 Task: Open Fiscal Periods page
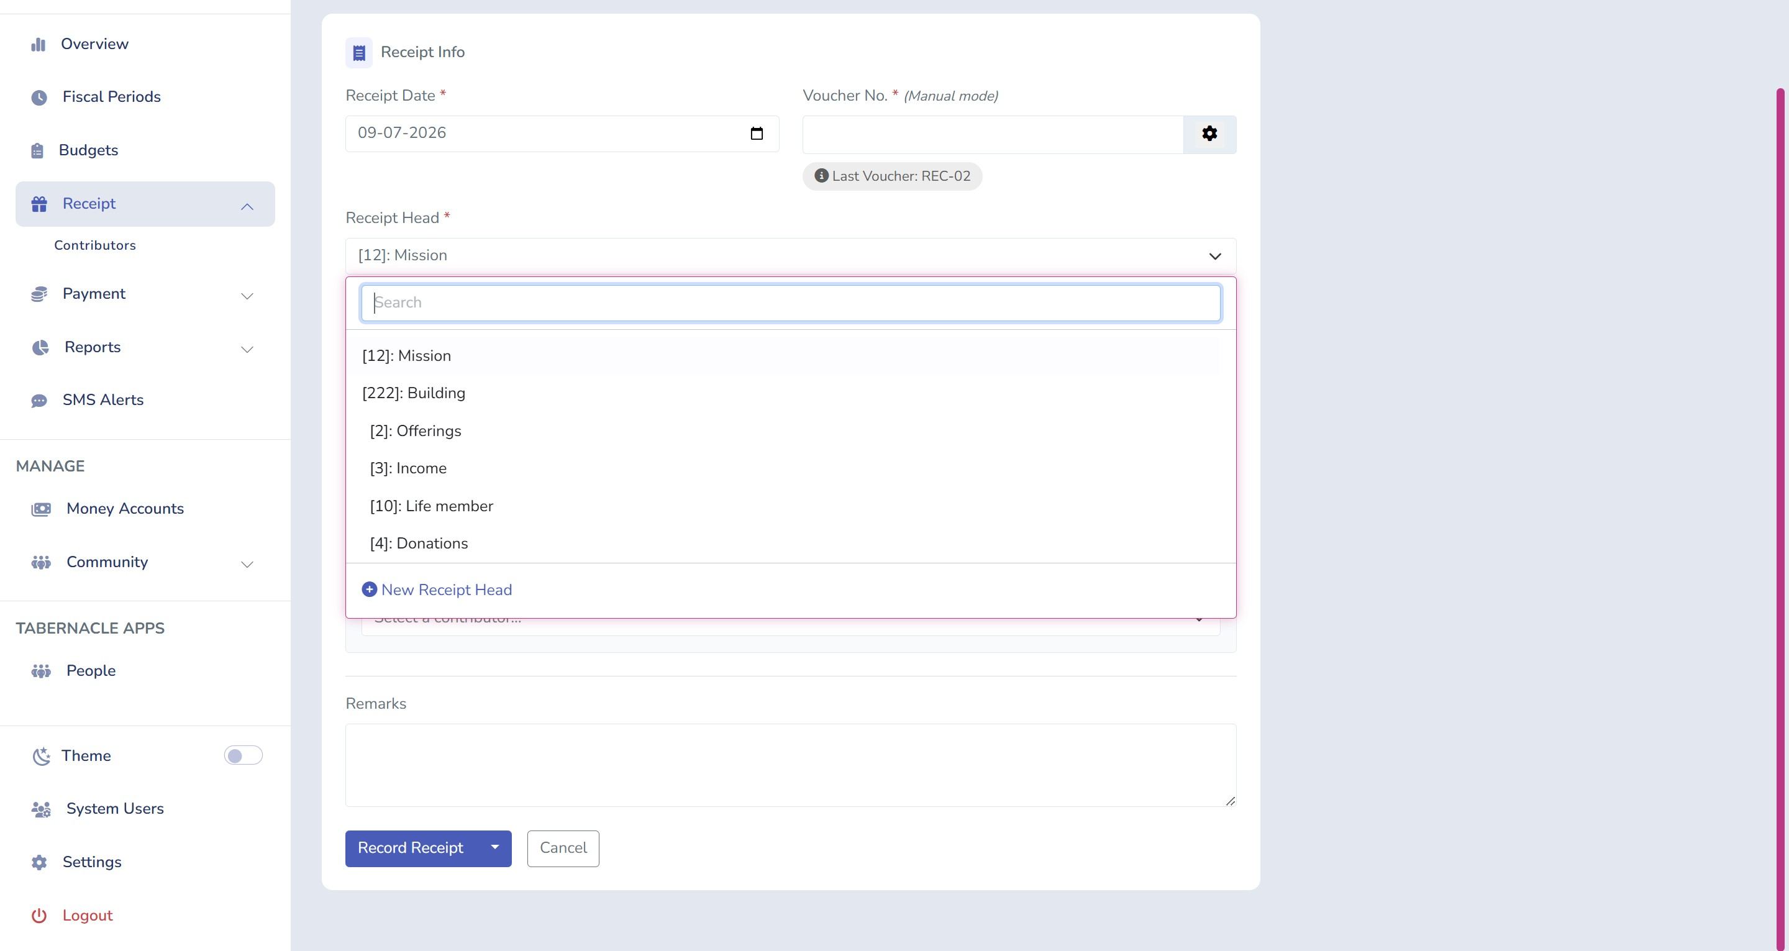click(x=111, y=98)
